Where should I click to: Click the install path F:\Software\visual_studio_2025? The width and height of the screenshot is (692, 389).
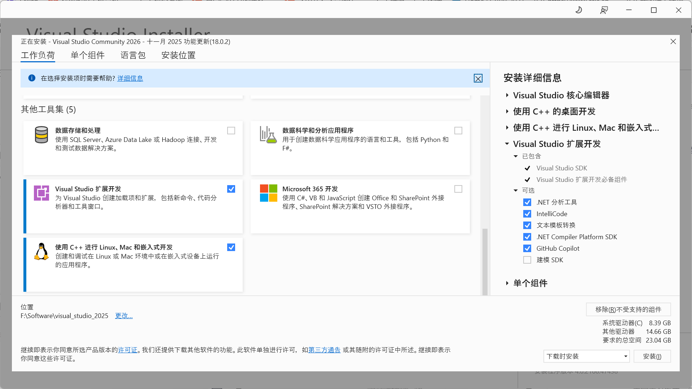coord(64,316)
